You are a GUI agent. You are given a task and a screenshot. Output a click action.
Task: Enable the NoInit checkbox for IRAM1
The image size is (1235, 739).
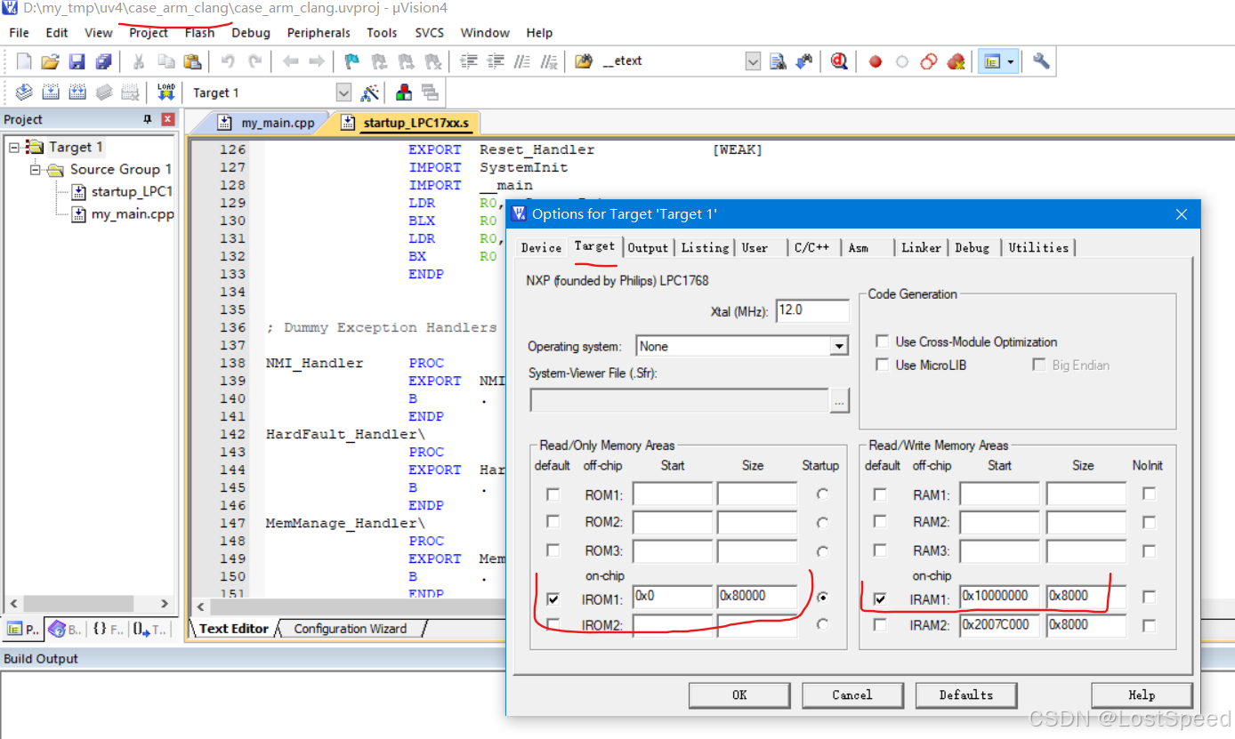click(x=1150, y=597)
